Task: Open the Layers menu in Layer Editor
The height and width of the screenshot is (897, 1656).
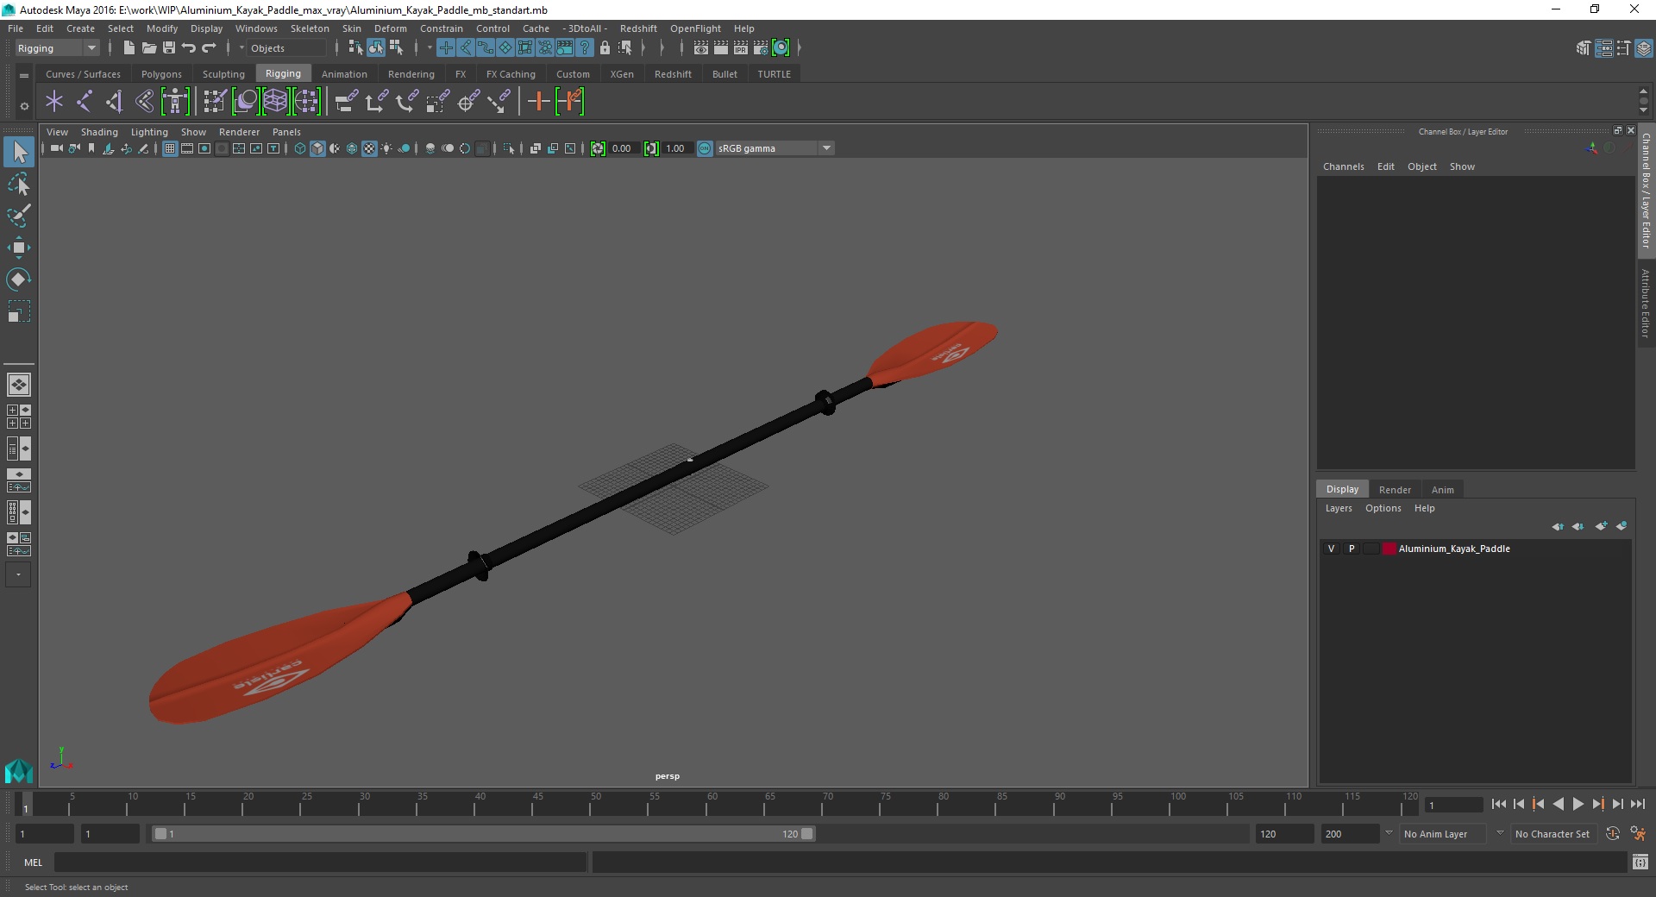Action: [x=1339, y=508]
